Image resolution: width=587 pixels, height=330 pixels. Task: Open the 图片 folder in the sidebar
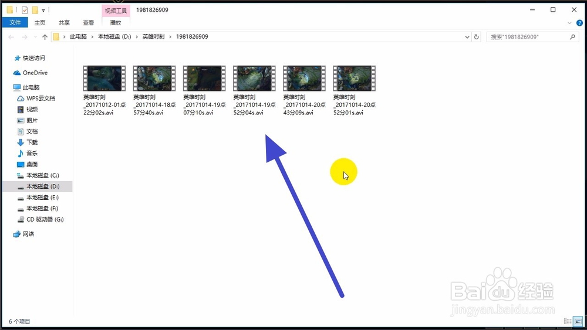[28, 120]
